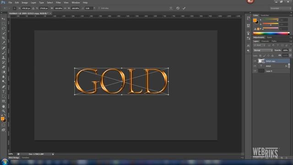Click the red channel slider in Color panel
The height and width of the screenshot is (165, 293).
(x=271, y=19)
